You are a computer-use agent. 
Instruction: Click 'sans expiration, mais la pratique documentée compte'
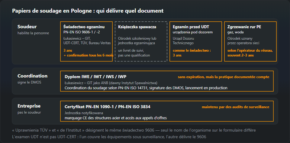pos(224,77)
